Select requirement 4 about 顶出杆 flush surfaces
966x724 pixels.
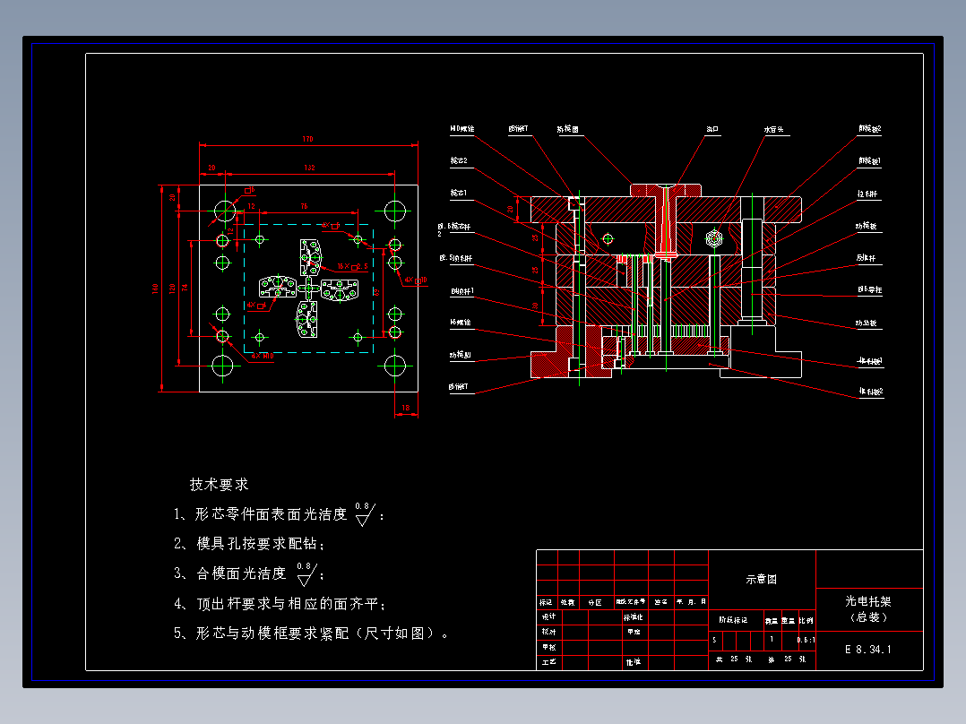pos(280,604)
